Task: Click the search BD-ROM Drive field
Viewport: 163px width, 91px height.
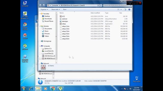Action: (117, 5)
